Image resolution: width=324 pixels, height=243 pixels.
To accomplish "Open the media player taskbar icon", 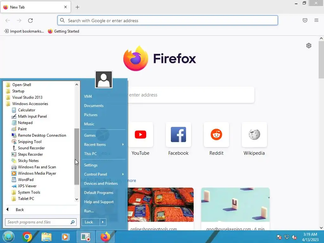I will (65, 237).
